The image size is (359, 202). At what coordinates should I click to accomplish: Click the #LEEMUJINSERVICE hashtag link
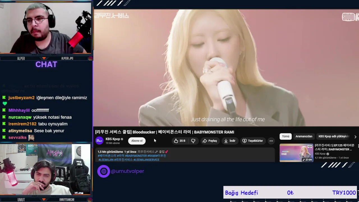tap(146, 160)
